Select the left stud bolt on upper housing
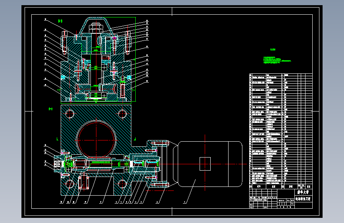Viewport: 344px width, 223px height. (x=64, y=43)
